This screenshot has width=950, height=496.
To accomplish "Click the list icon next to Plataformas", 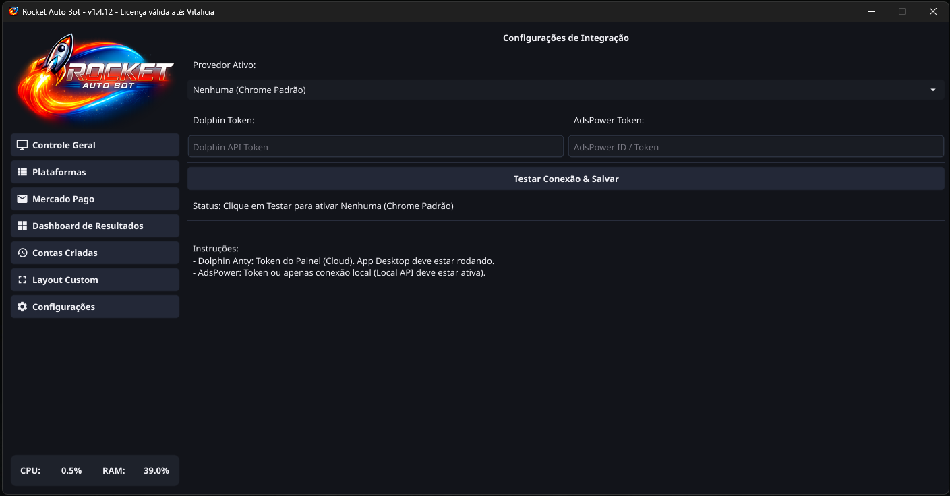I will click(22, 172).
